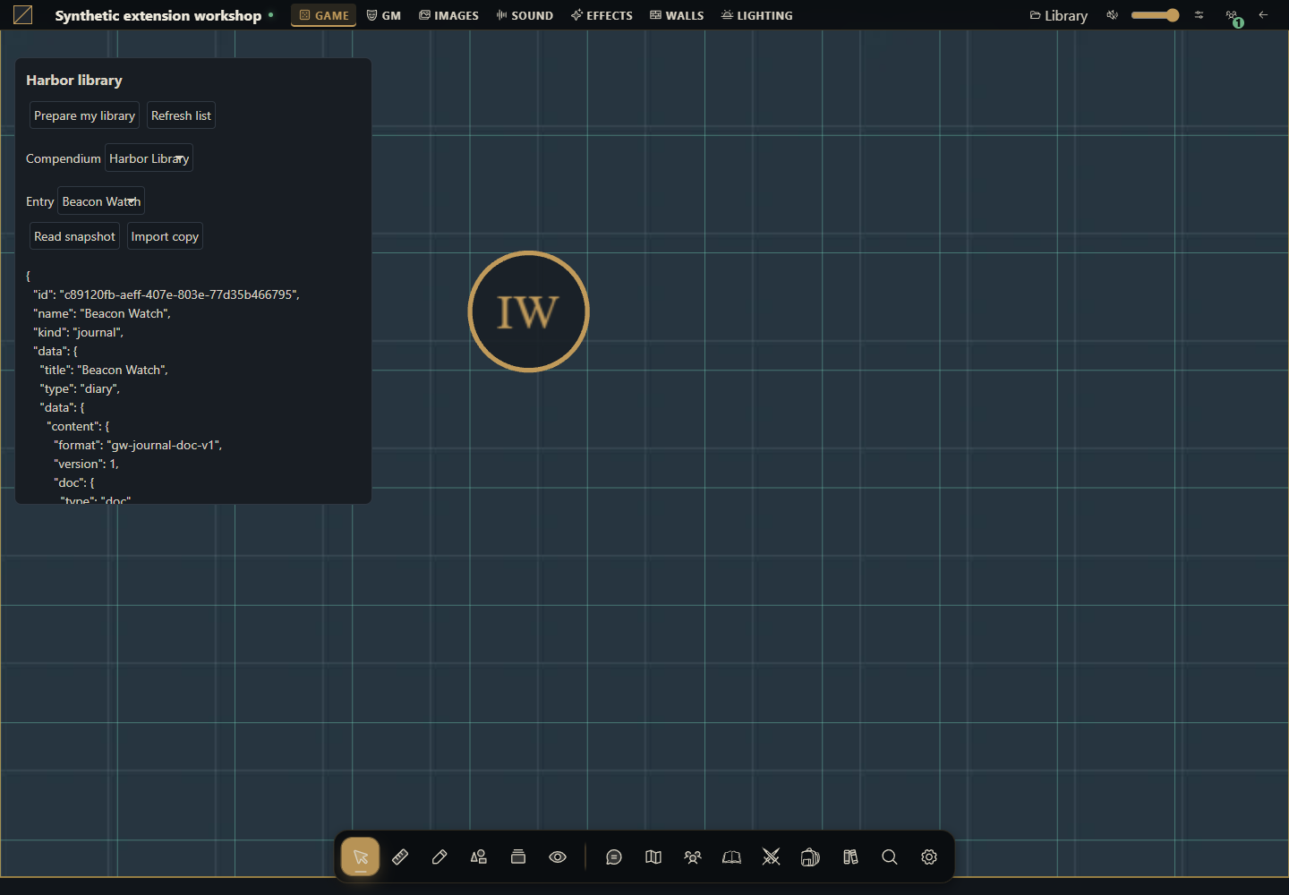Click the Prepare my library button

[84, 115]
